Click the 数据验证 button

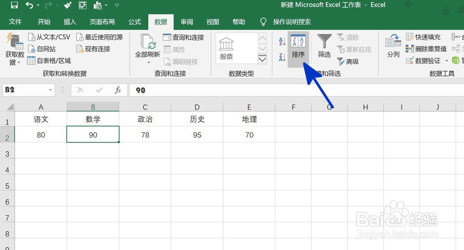click(x=423, y=61)
